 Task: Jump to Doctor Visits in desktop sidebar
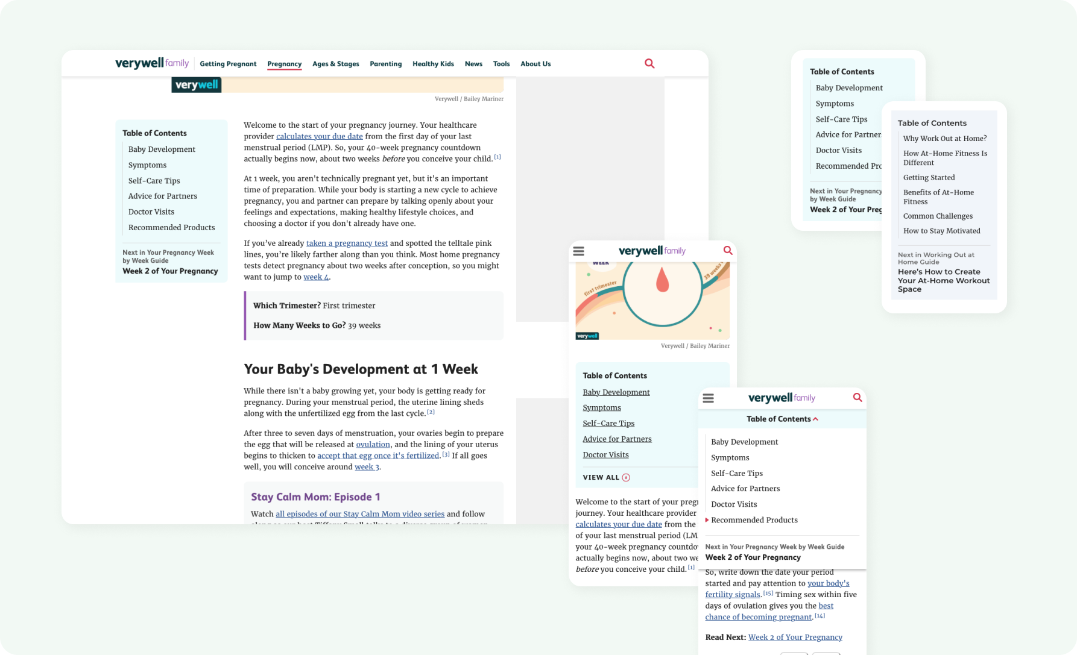point(151,212)
